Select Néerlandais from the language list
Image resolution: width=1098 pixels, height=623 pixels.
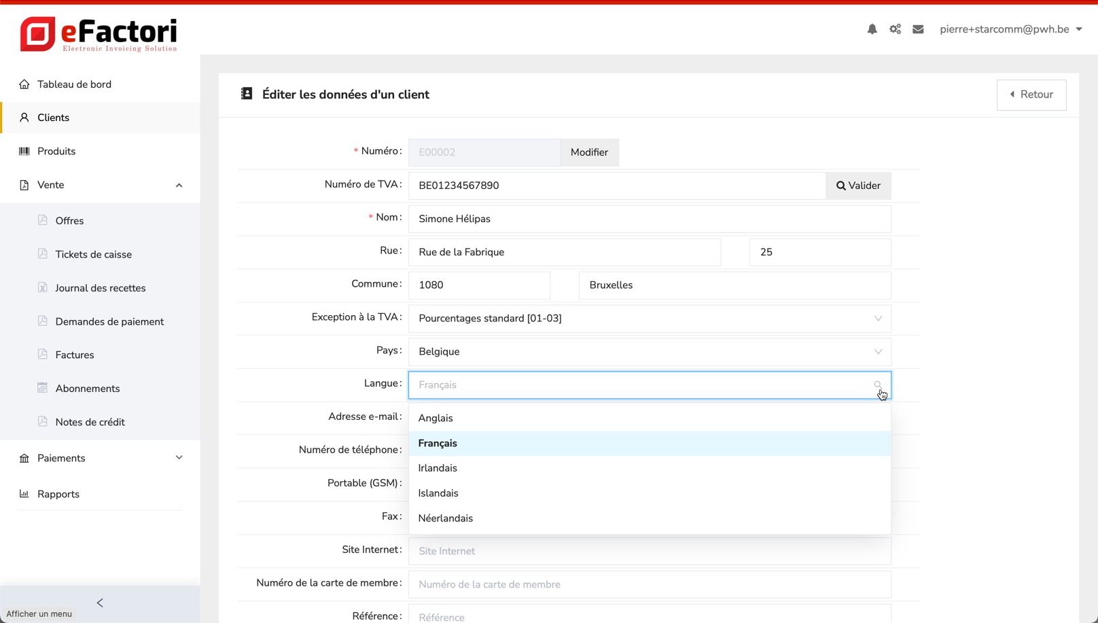(x=446, y=518)
